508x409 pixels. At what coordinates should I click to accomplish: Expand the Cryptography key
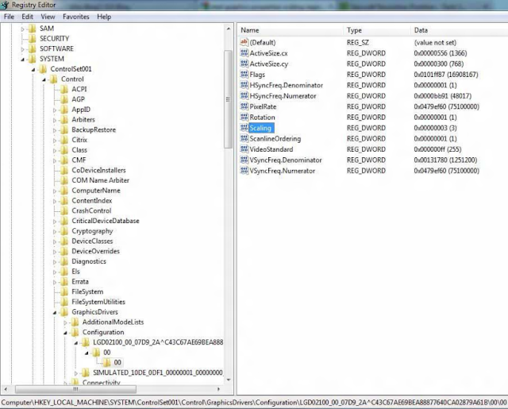click(55, 232)
